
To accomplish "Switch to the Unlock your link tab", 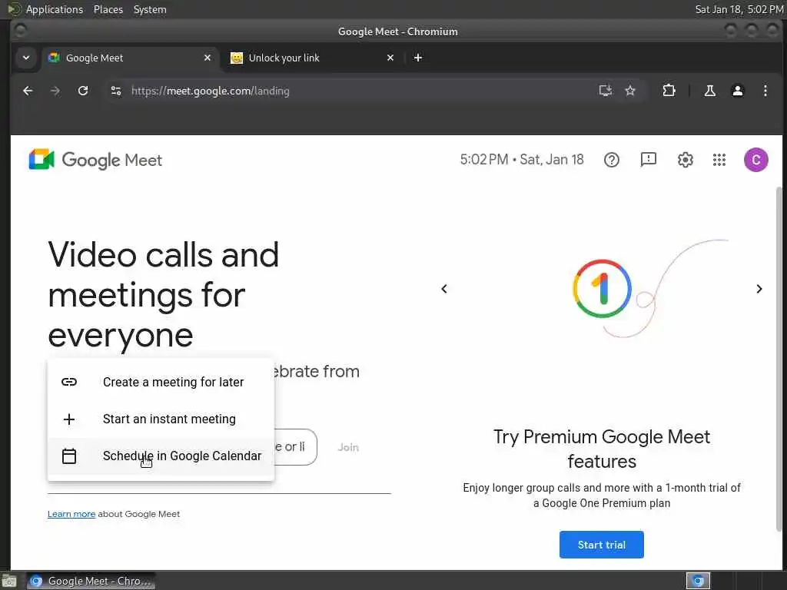I will pos(312,58).
